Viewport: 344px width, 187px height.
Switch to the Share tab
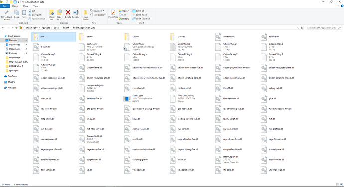pos(25,6)
